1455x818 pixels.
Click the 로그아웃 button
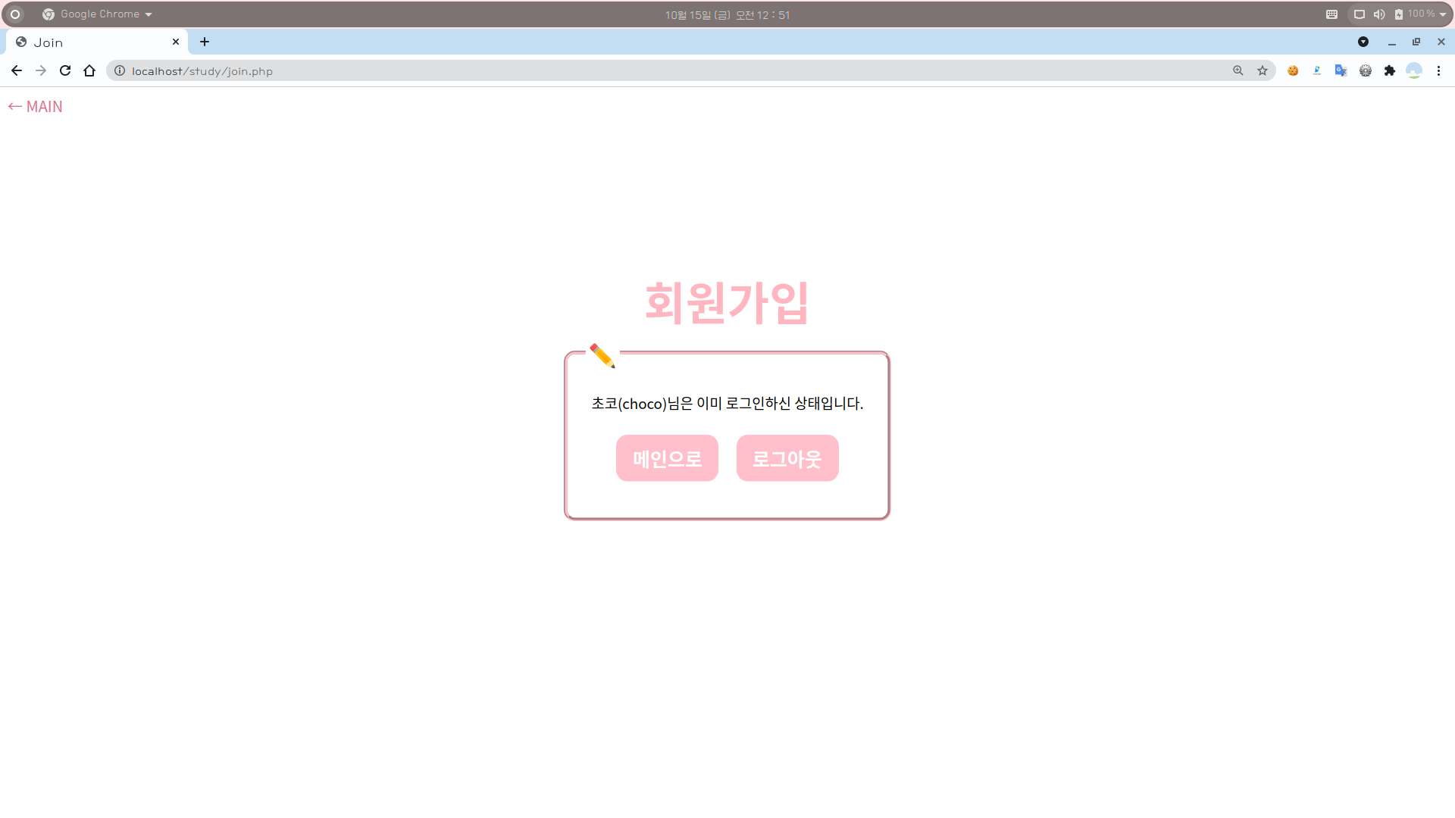coord(787,458)
